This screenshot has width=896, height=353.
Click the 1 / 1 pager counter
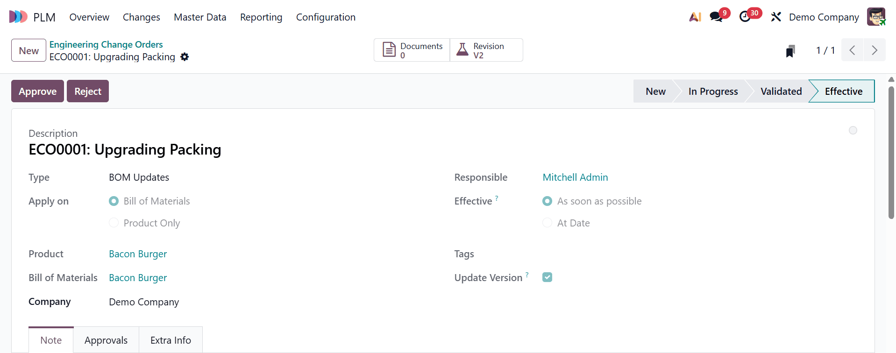[x=825, y=50]
